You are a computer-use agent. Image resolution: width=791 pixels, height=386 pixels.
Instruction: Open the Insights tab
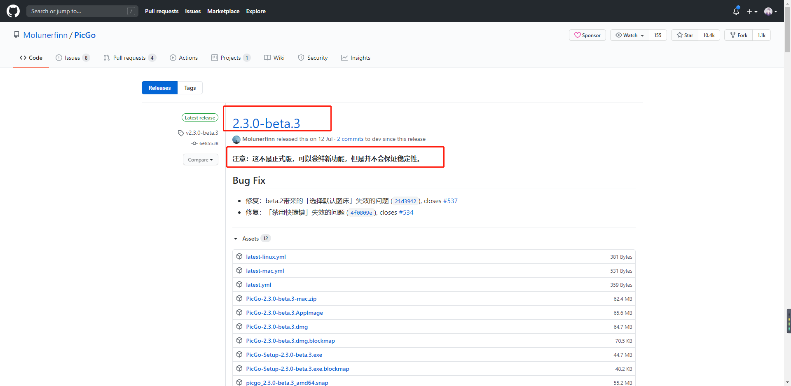[x=356, y=58]
